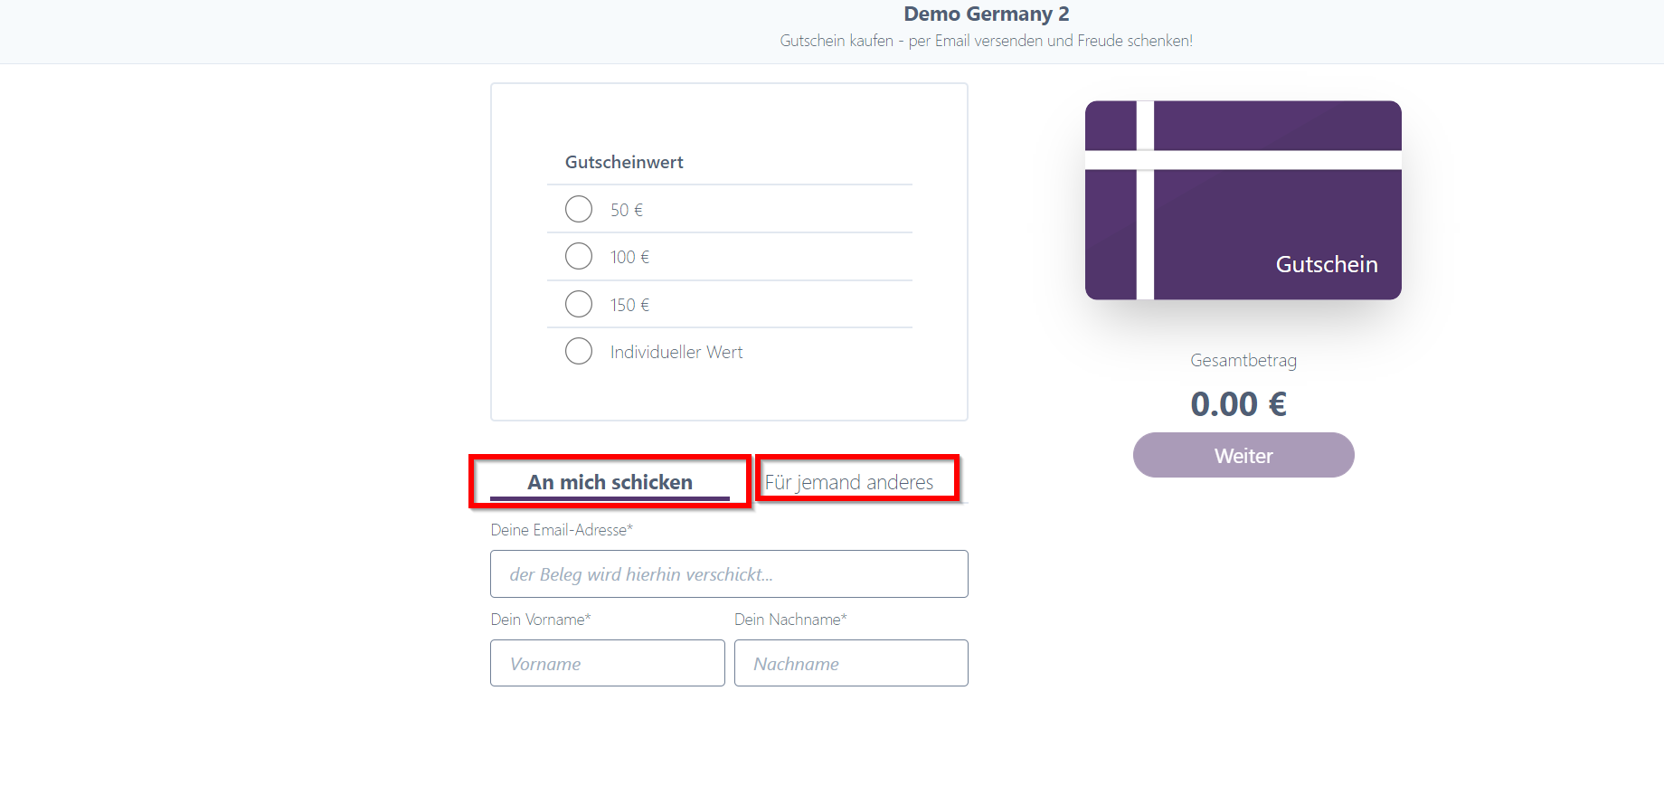
Task: Click the Dein Nachname* field label
Action: (790, 620)
